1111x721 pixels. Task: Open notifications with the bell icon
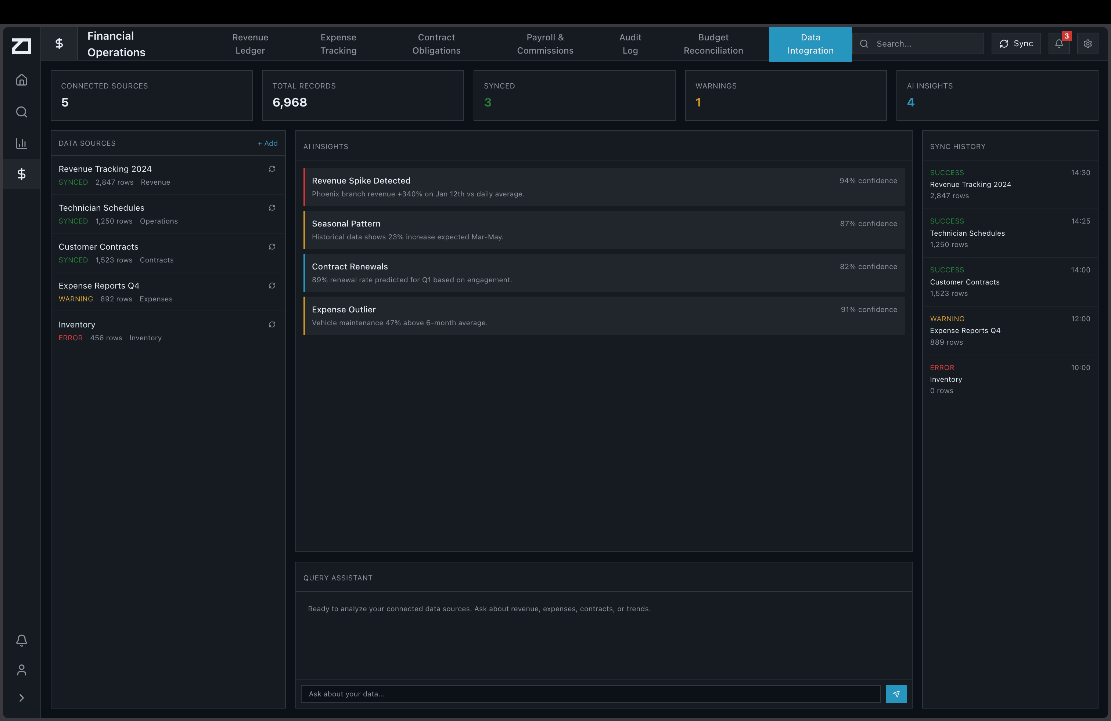1059,44
